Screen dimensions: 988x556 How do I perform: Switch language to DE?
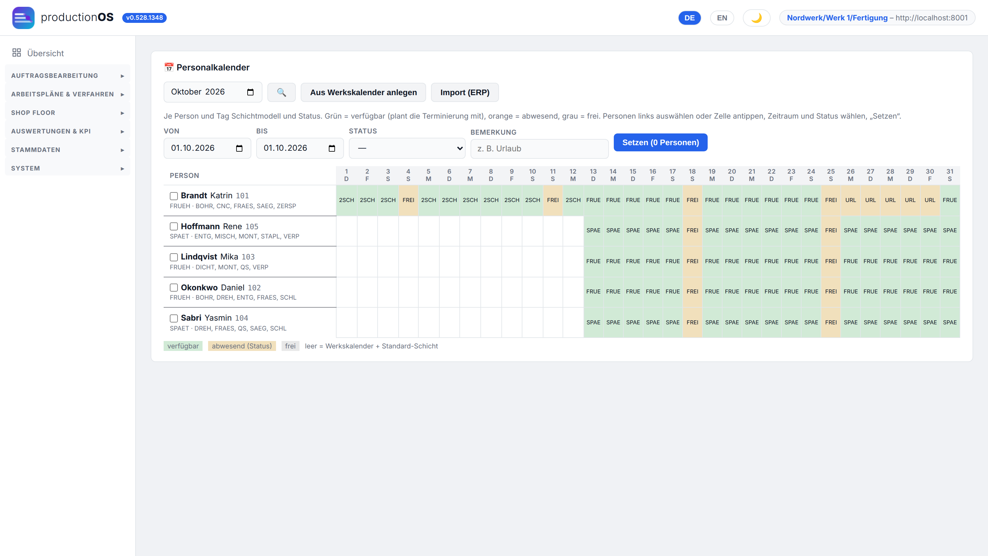pyautogui.click(x=690, y=18)
